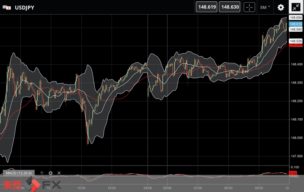
Task: Click the 148.630 ask price button
Action: point(229,7)
